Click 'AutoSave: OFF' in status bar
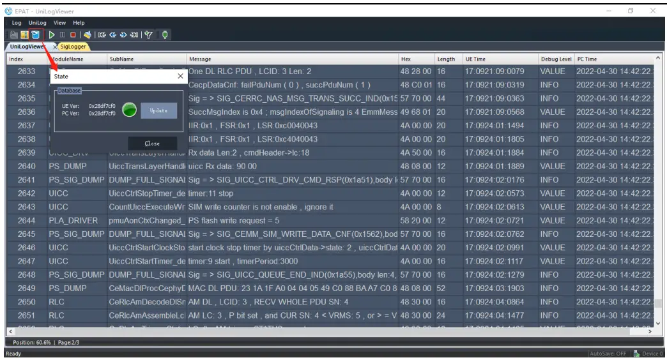 pos(608,354)
